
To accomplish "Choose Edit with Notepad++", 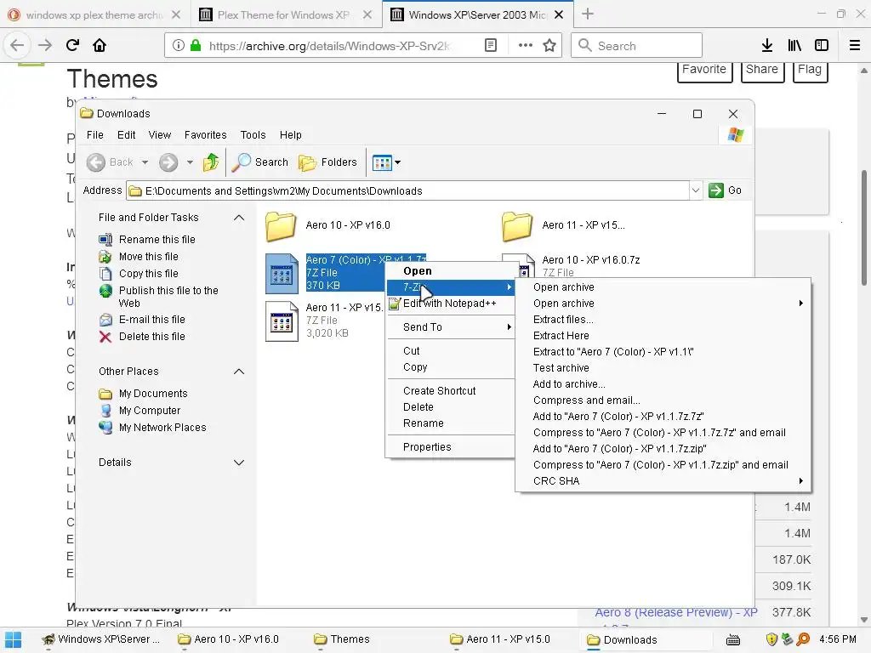I will 451,304.
